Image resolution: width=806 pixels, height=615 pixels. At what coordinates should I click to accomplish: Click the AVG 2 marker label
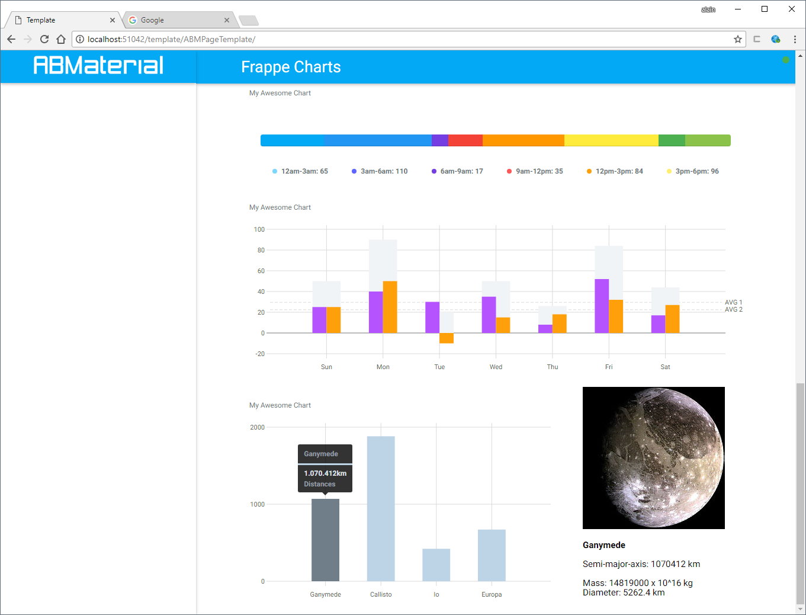point(734,309)
